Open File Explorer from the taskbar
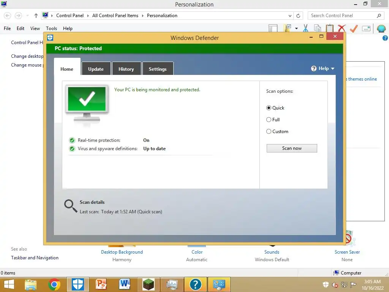 coord(30,284)
